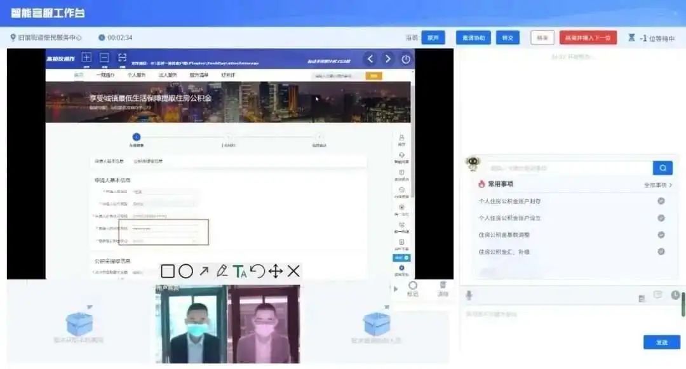This screenshot has height=369, width=686.
Task: Click the first field under 申请人基本信息
Action: coord(164,192)
